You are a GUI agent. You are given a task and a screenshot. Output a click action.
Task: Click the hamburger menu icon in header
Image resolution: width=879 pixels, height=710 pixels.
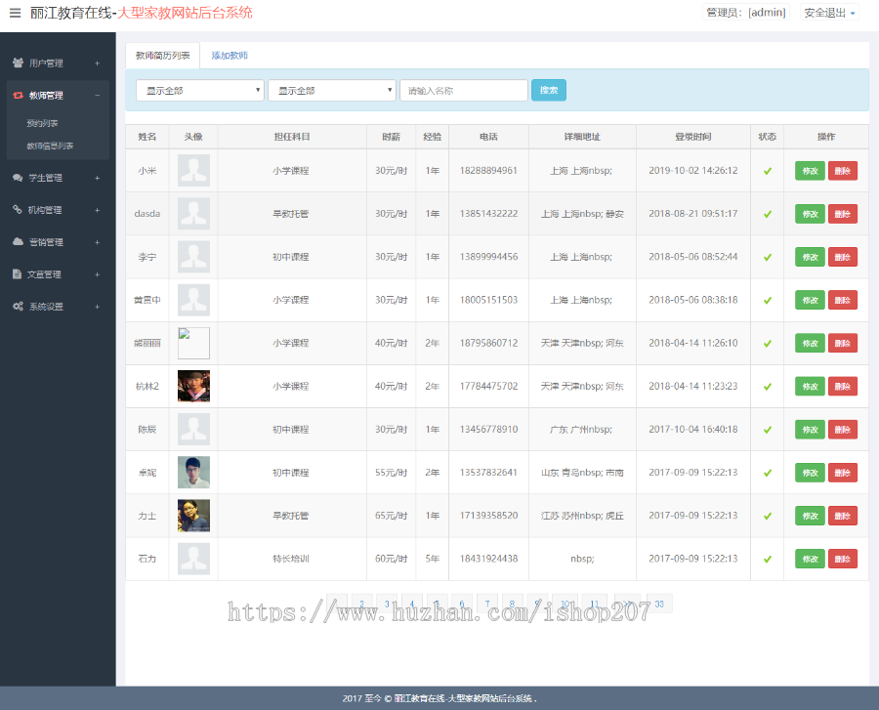[x=15, y=13]
